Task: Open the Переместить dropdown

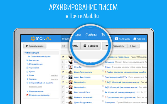Action: [x=119, y=46]
